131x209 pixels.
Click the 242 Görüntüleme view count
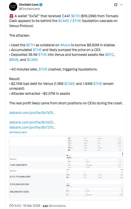coord(54,206)
